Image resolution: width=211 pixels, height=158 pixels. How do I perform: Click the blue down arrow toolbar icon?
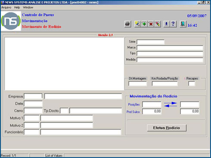(166, 24)
